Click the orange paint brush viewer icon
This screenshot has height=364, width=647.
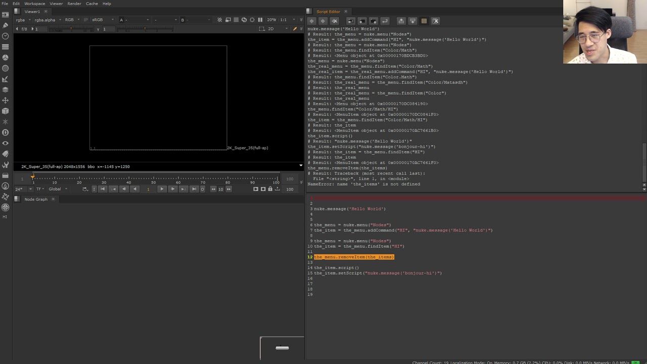click(x=295, y=29)
